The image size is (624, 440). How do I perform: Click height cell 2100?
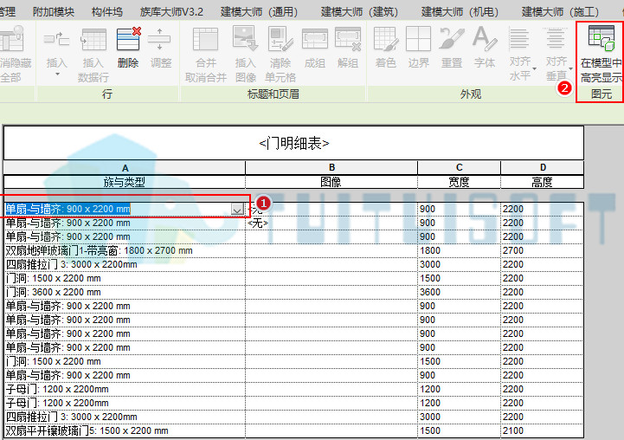click(543, 430)
